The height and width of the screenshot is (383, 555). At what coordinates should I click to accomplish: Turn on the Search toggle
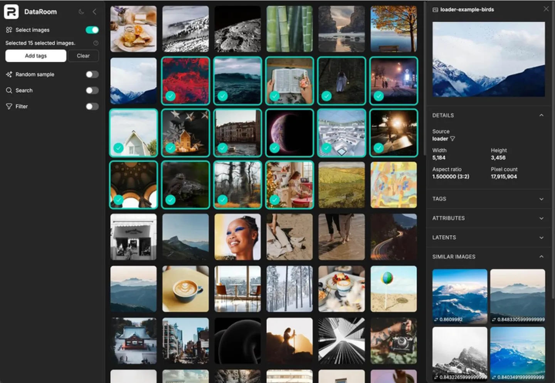[x=92, y=90]
